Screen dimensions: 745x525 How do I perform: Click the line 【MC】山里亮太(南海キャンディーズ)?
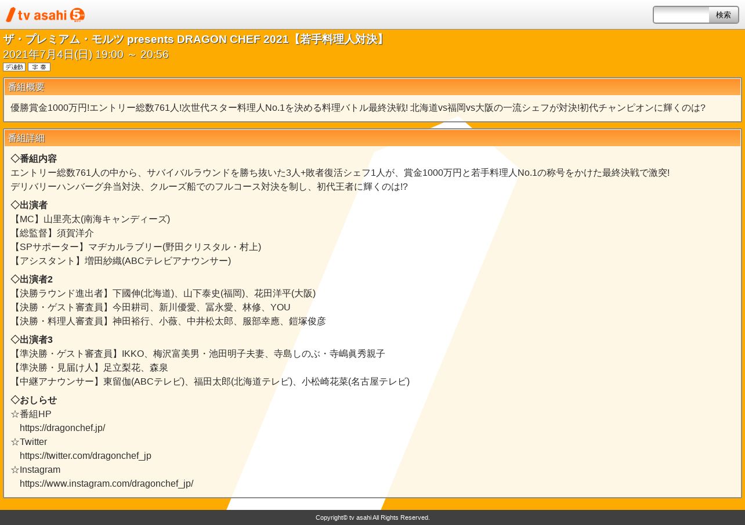91,219
